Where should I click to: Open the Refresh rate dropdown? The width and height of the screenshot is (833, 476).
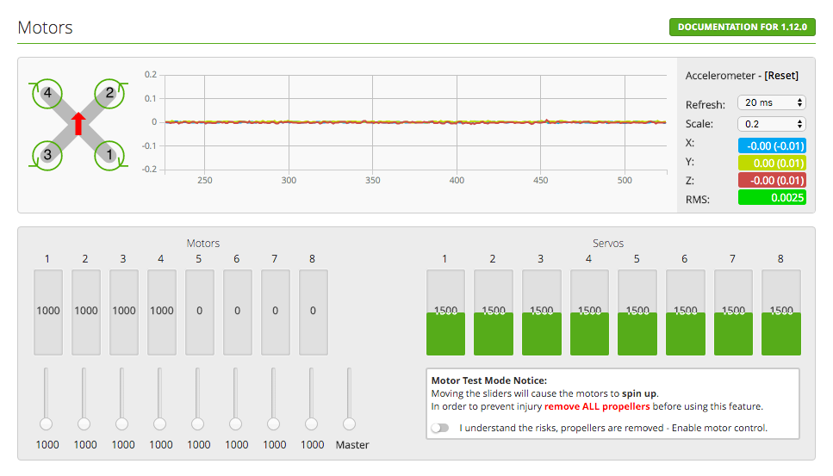[771, 102]
